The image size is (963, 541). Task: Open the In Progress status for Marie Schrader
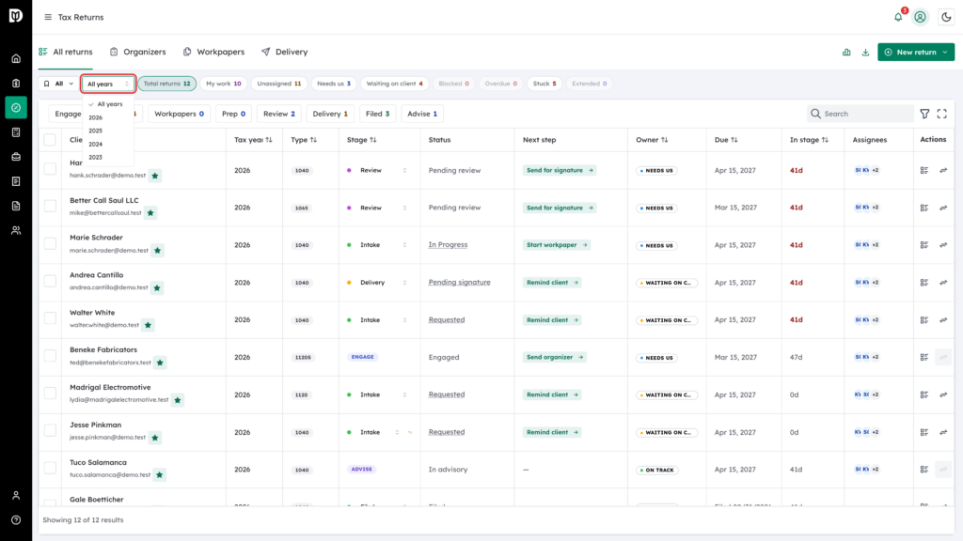(448, 245)
